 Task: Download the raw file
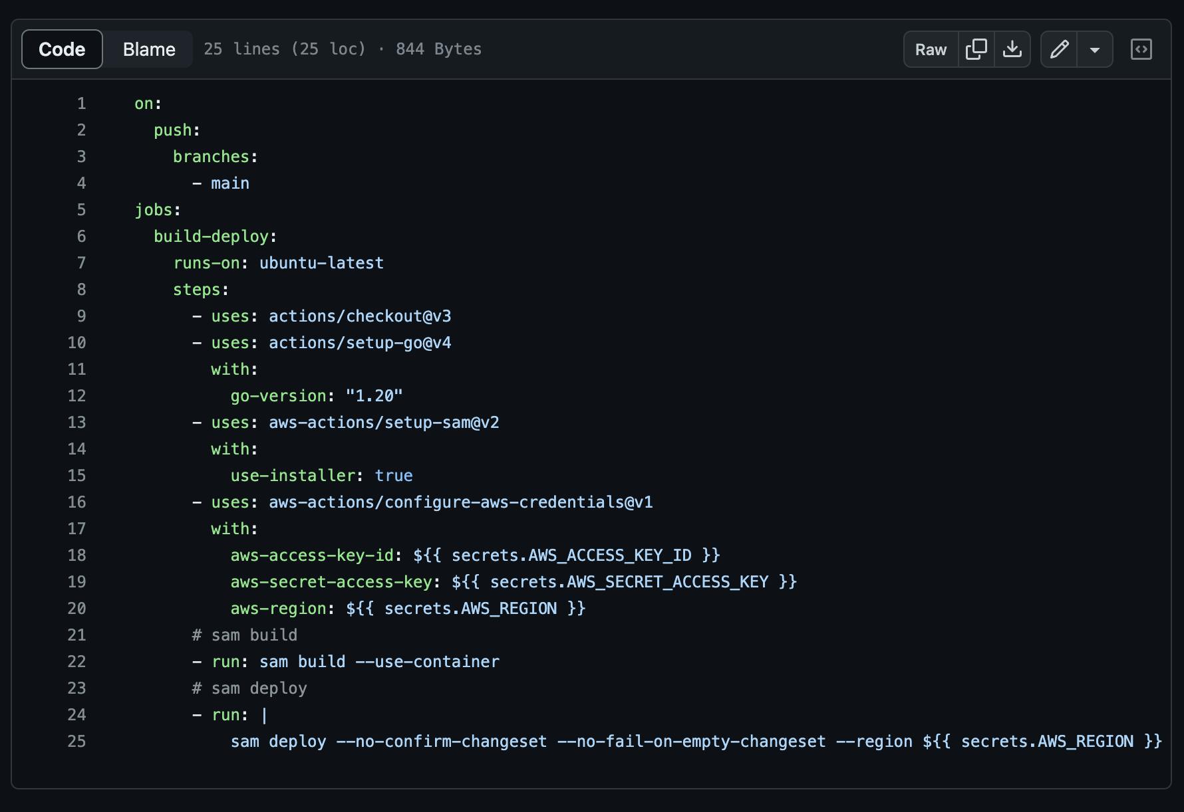click(1012, 49)
